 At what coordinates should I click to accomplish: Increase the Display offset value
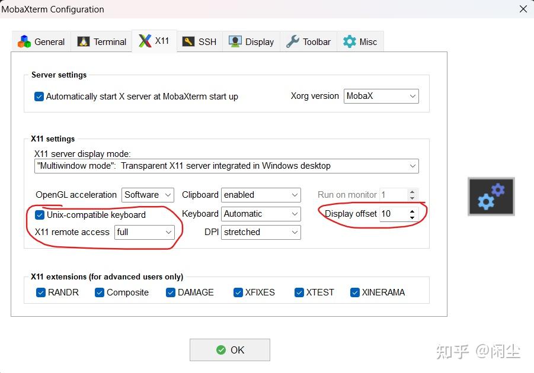413,210
